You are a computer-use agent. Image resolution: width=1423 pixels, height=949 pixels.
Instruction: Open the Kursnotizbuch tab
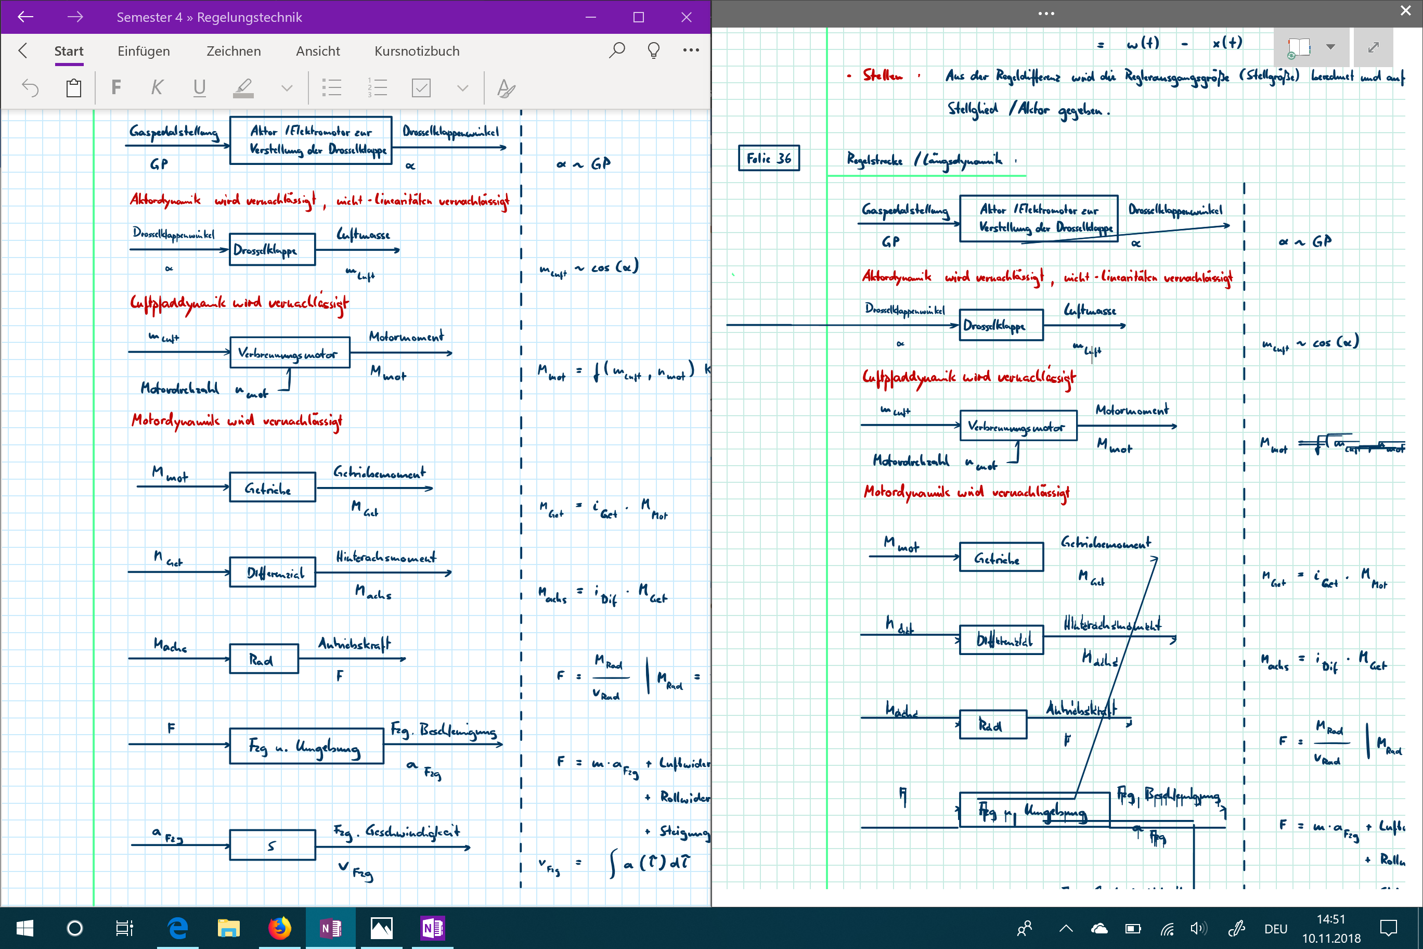(x=416, y=52)
